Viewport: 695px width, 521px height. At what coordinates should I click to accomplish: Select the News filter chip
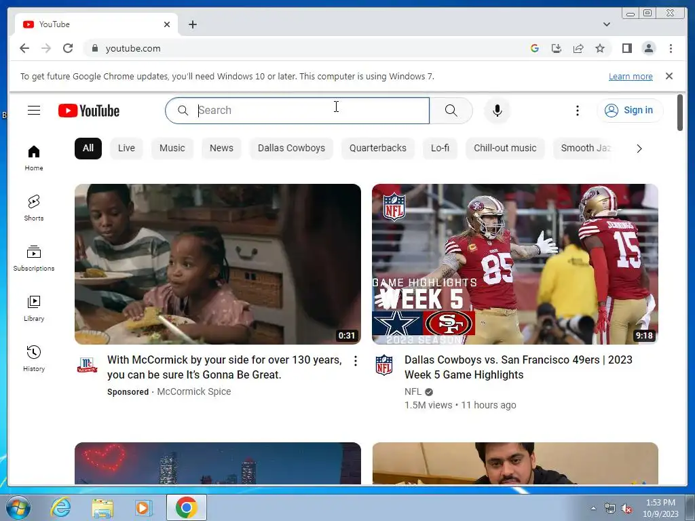[221, 148]
